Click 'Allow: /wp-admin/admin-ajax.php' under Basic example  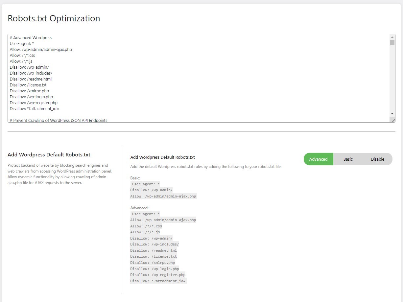163,196
